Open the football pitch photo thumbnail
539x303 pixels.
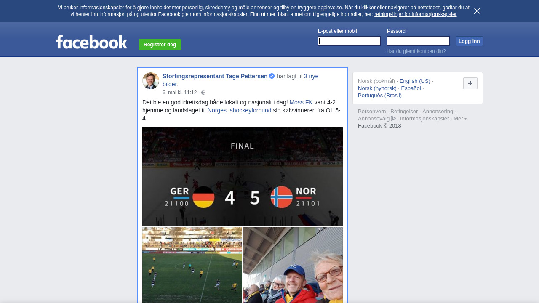(192, 265)
